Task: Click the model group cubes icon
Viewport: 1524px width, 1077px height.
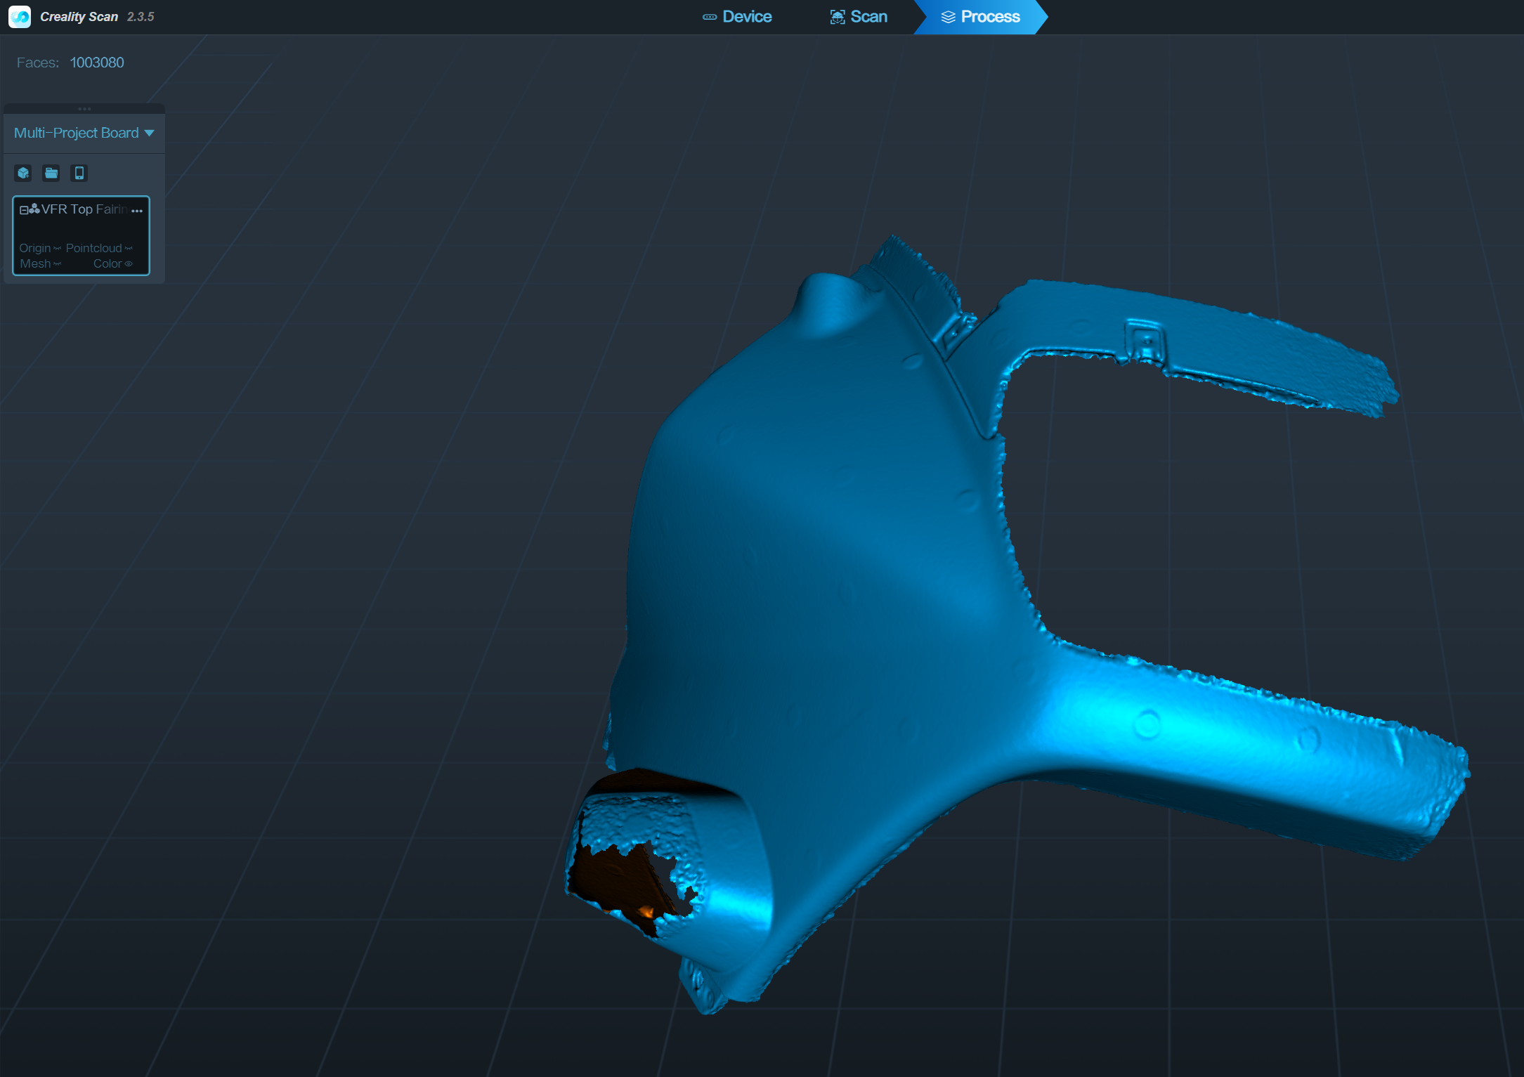Action: 34,209
